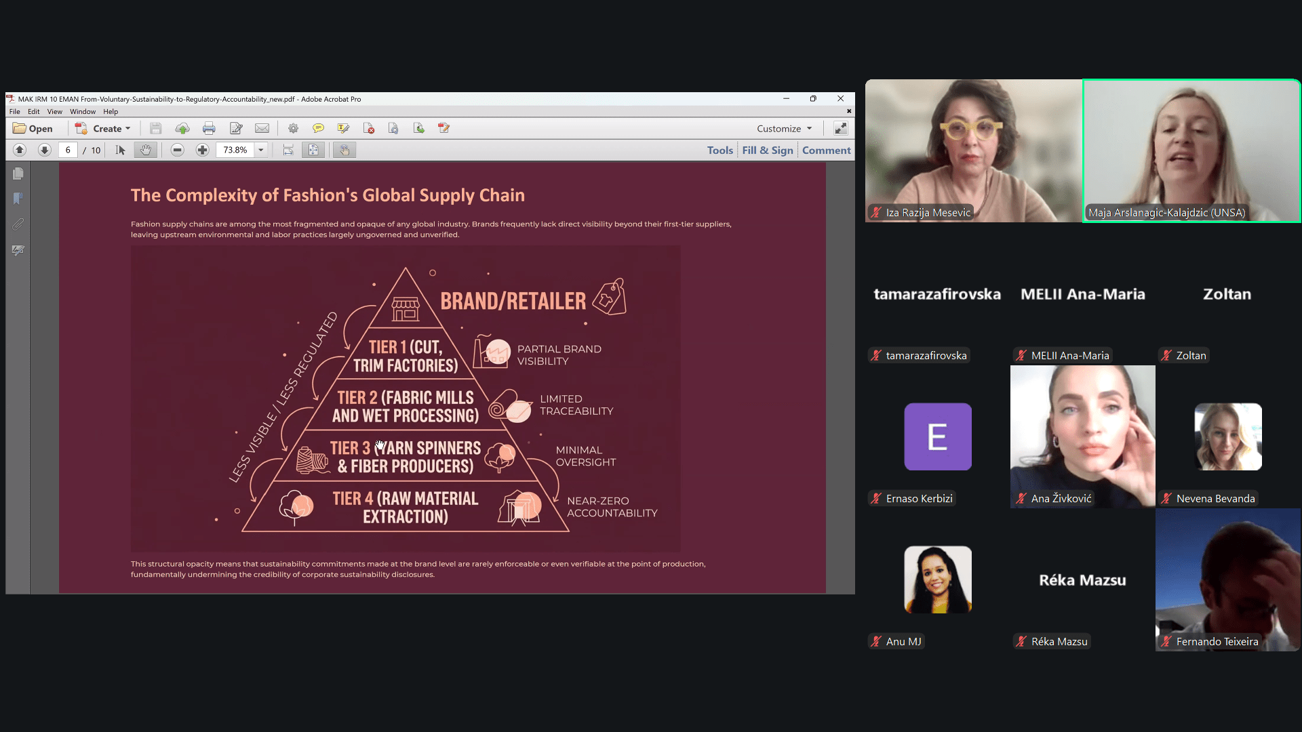Viewport: 1302px width, 732px height.
Task: Click the page number input field
Action: click(x=68, y=150)
